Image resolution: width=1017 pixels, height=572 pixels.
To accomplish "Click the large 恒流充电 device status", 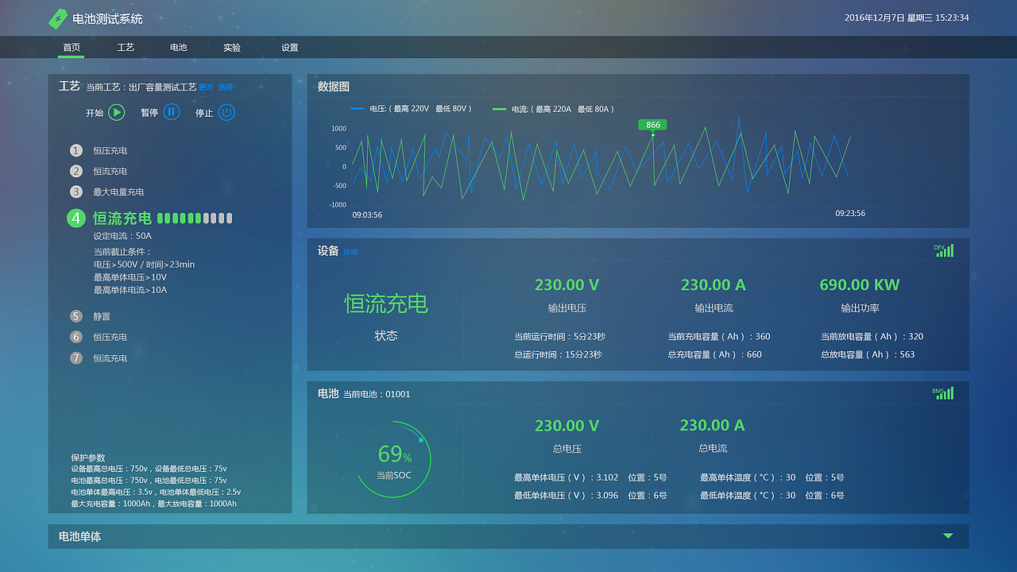I will 386,303.
